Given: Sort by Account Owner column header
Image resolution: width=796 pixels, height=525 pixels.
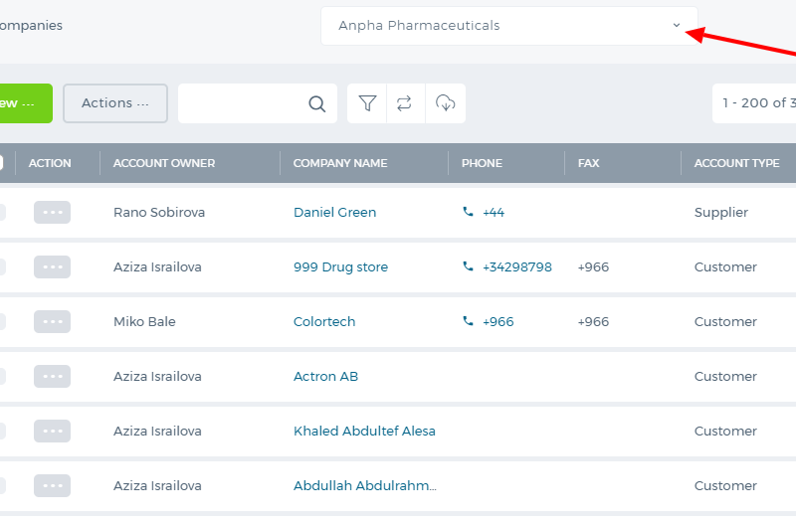Looking at the screenshot, I should [164, 163].
